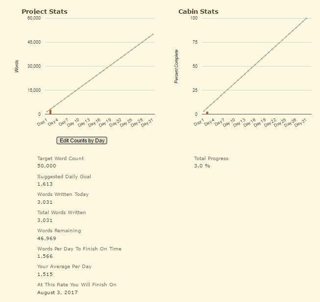Viewport: 320px width, 302px height.
Task: Click the Day 16 label on Cabin Stats chart
Action: pyautogui.click(x=250, y=122)
